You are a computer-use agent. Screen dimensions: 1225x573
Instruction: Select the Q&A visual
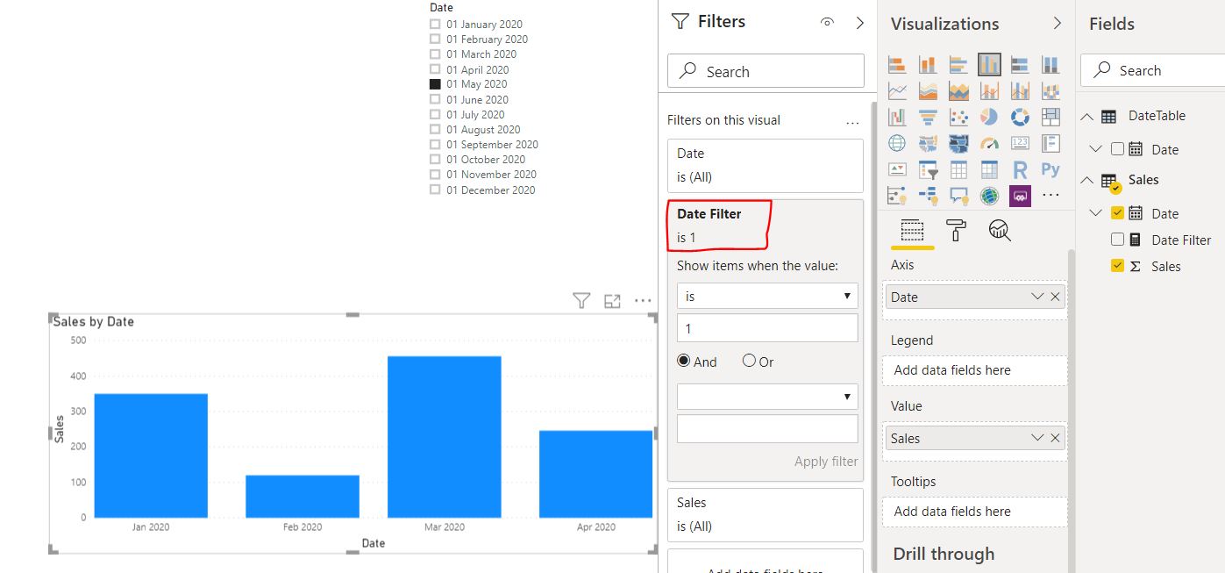pyautogui.click(x=958, y=196)
